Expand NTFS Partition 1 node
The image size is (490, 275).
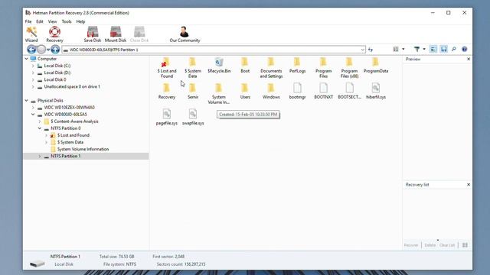[x=40, y=156]
